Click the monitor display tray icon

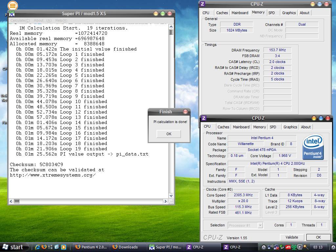[300, 247]
